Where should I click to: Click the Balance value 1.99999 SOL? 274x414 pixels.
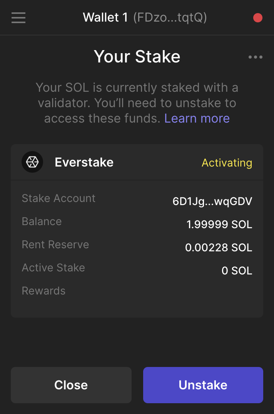[x=219, y=224]
